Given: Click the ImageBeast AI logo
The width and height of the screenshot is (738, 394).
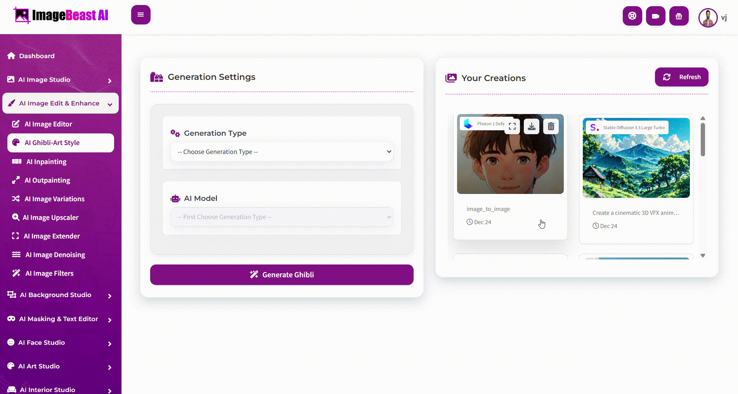Looking at the screenshot, I should 61,16.
